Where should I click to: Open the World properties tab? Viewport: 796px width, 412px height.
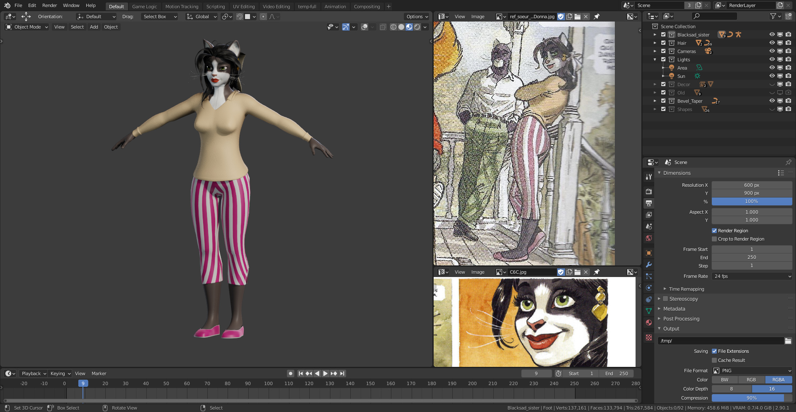tap(649, 238)
